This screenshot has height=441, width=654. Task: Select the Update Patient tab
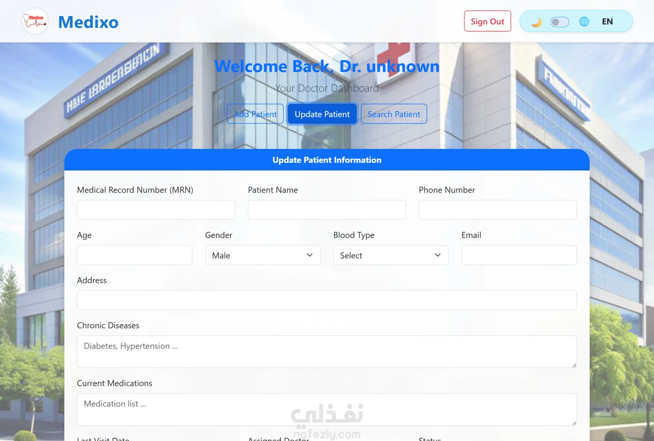click(322, 114)
